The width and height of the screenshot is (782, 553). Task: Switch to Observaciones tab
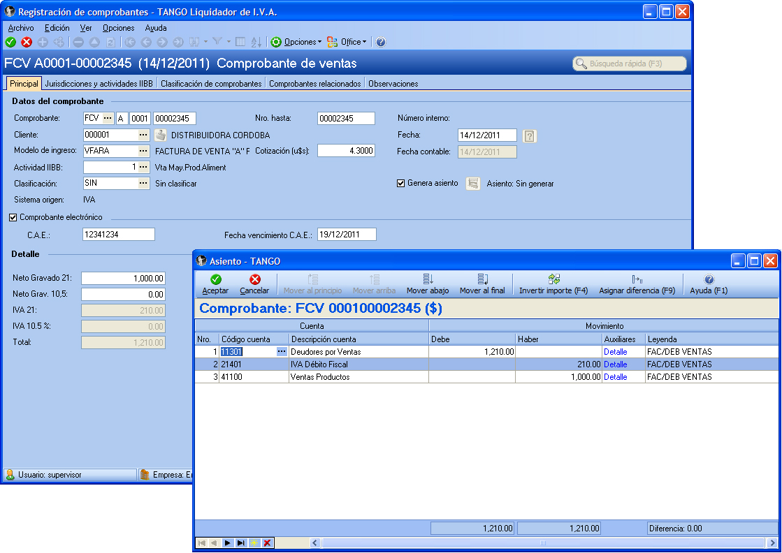pyautogui.click(x=393, y=84)
